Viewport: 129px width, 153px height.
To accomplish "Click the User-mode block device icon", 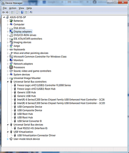I will [11, 139].
